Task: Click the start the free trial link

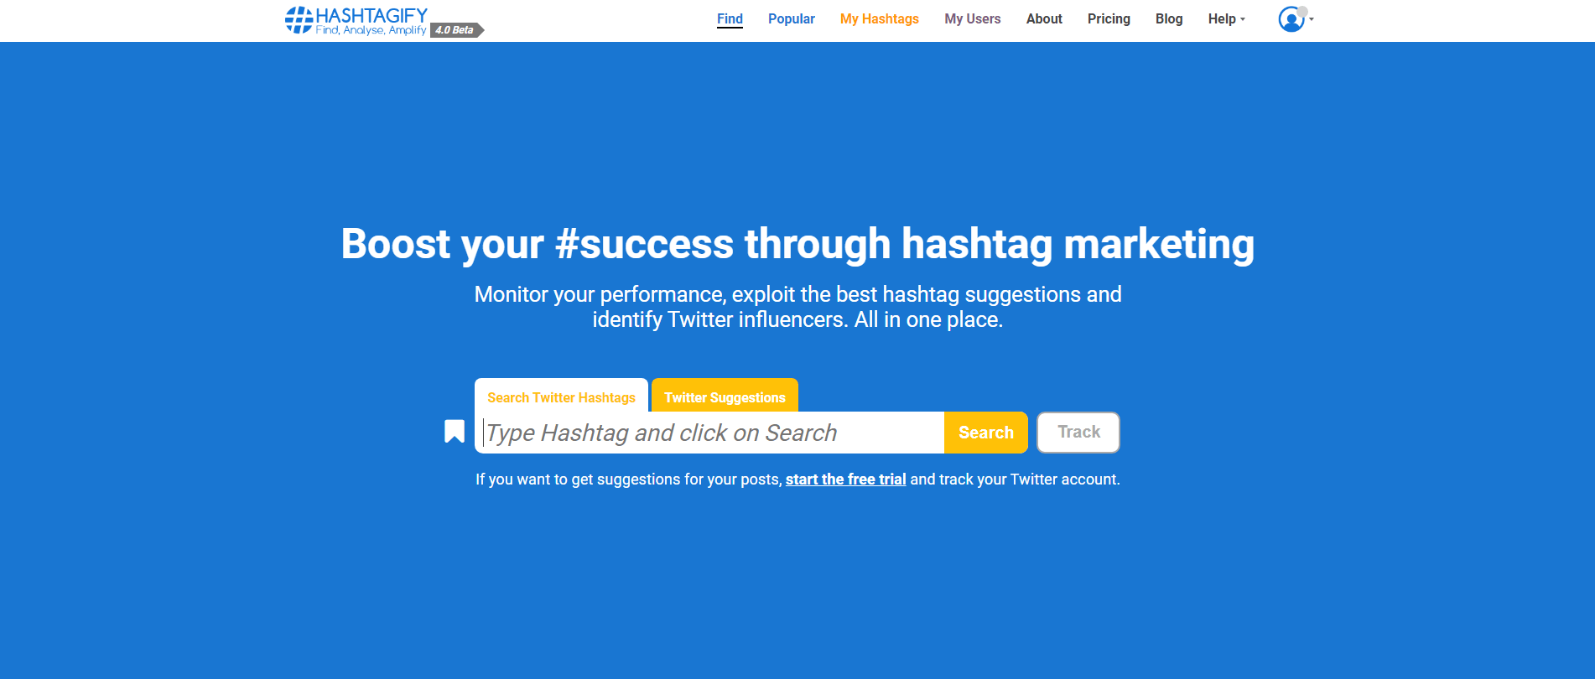Action: 845,479
